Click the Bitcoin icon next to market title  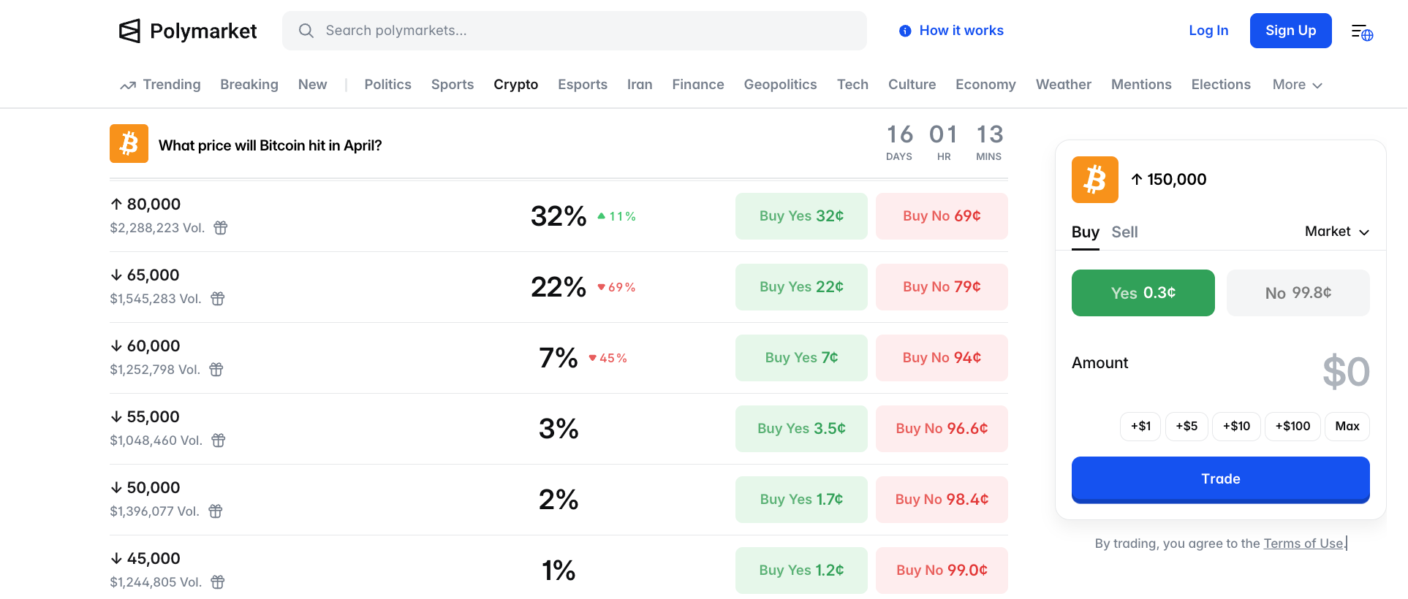click(129, 144)
